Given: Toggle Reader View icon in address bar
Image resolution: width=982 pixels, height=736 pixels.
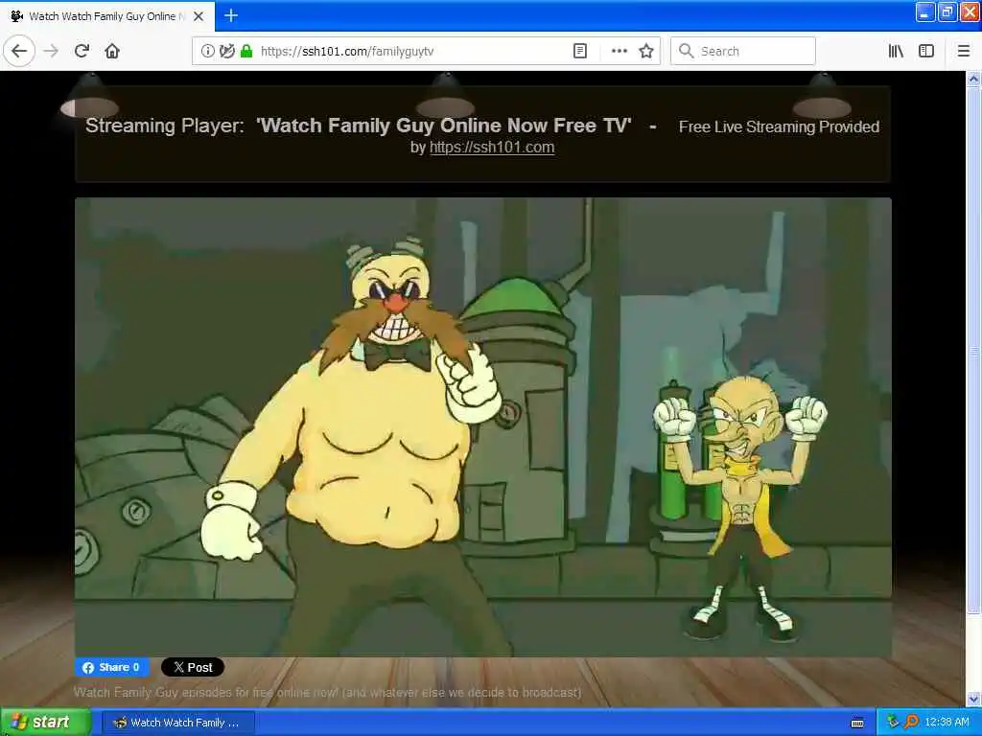Looking at the screenshot, I should point(580,52).
